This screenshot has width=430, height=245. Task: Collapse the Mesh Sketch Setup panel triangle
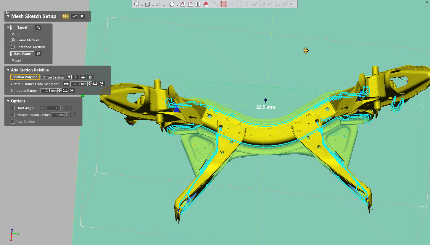tap(8, 16)
